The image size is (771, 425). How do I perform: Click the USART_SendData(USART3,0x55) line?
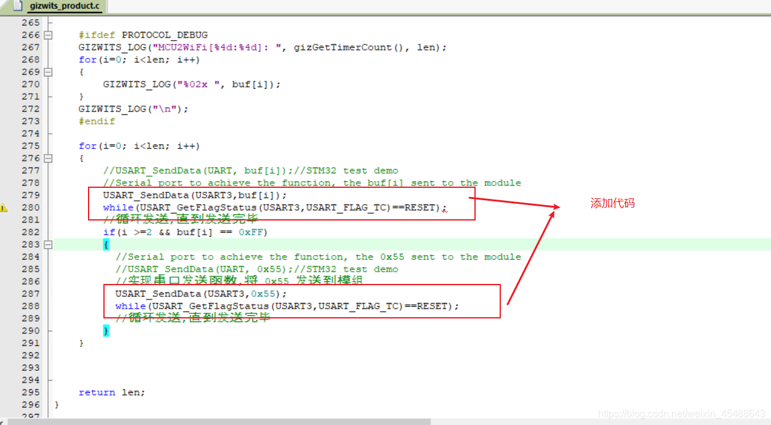tap(201, 294)
